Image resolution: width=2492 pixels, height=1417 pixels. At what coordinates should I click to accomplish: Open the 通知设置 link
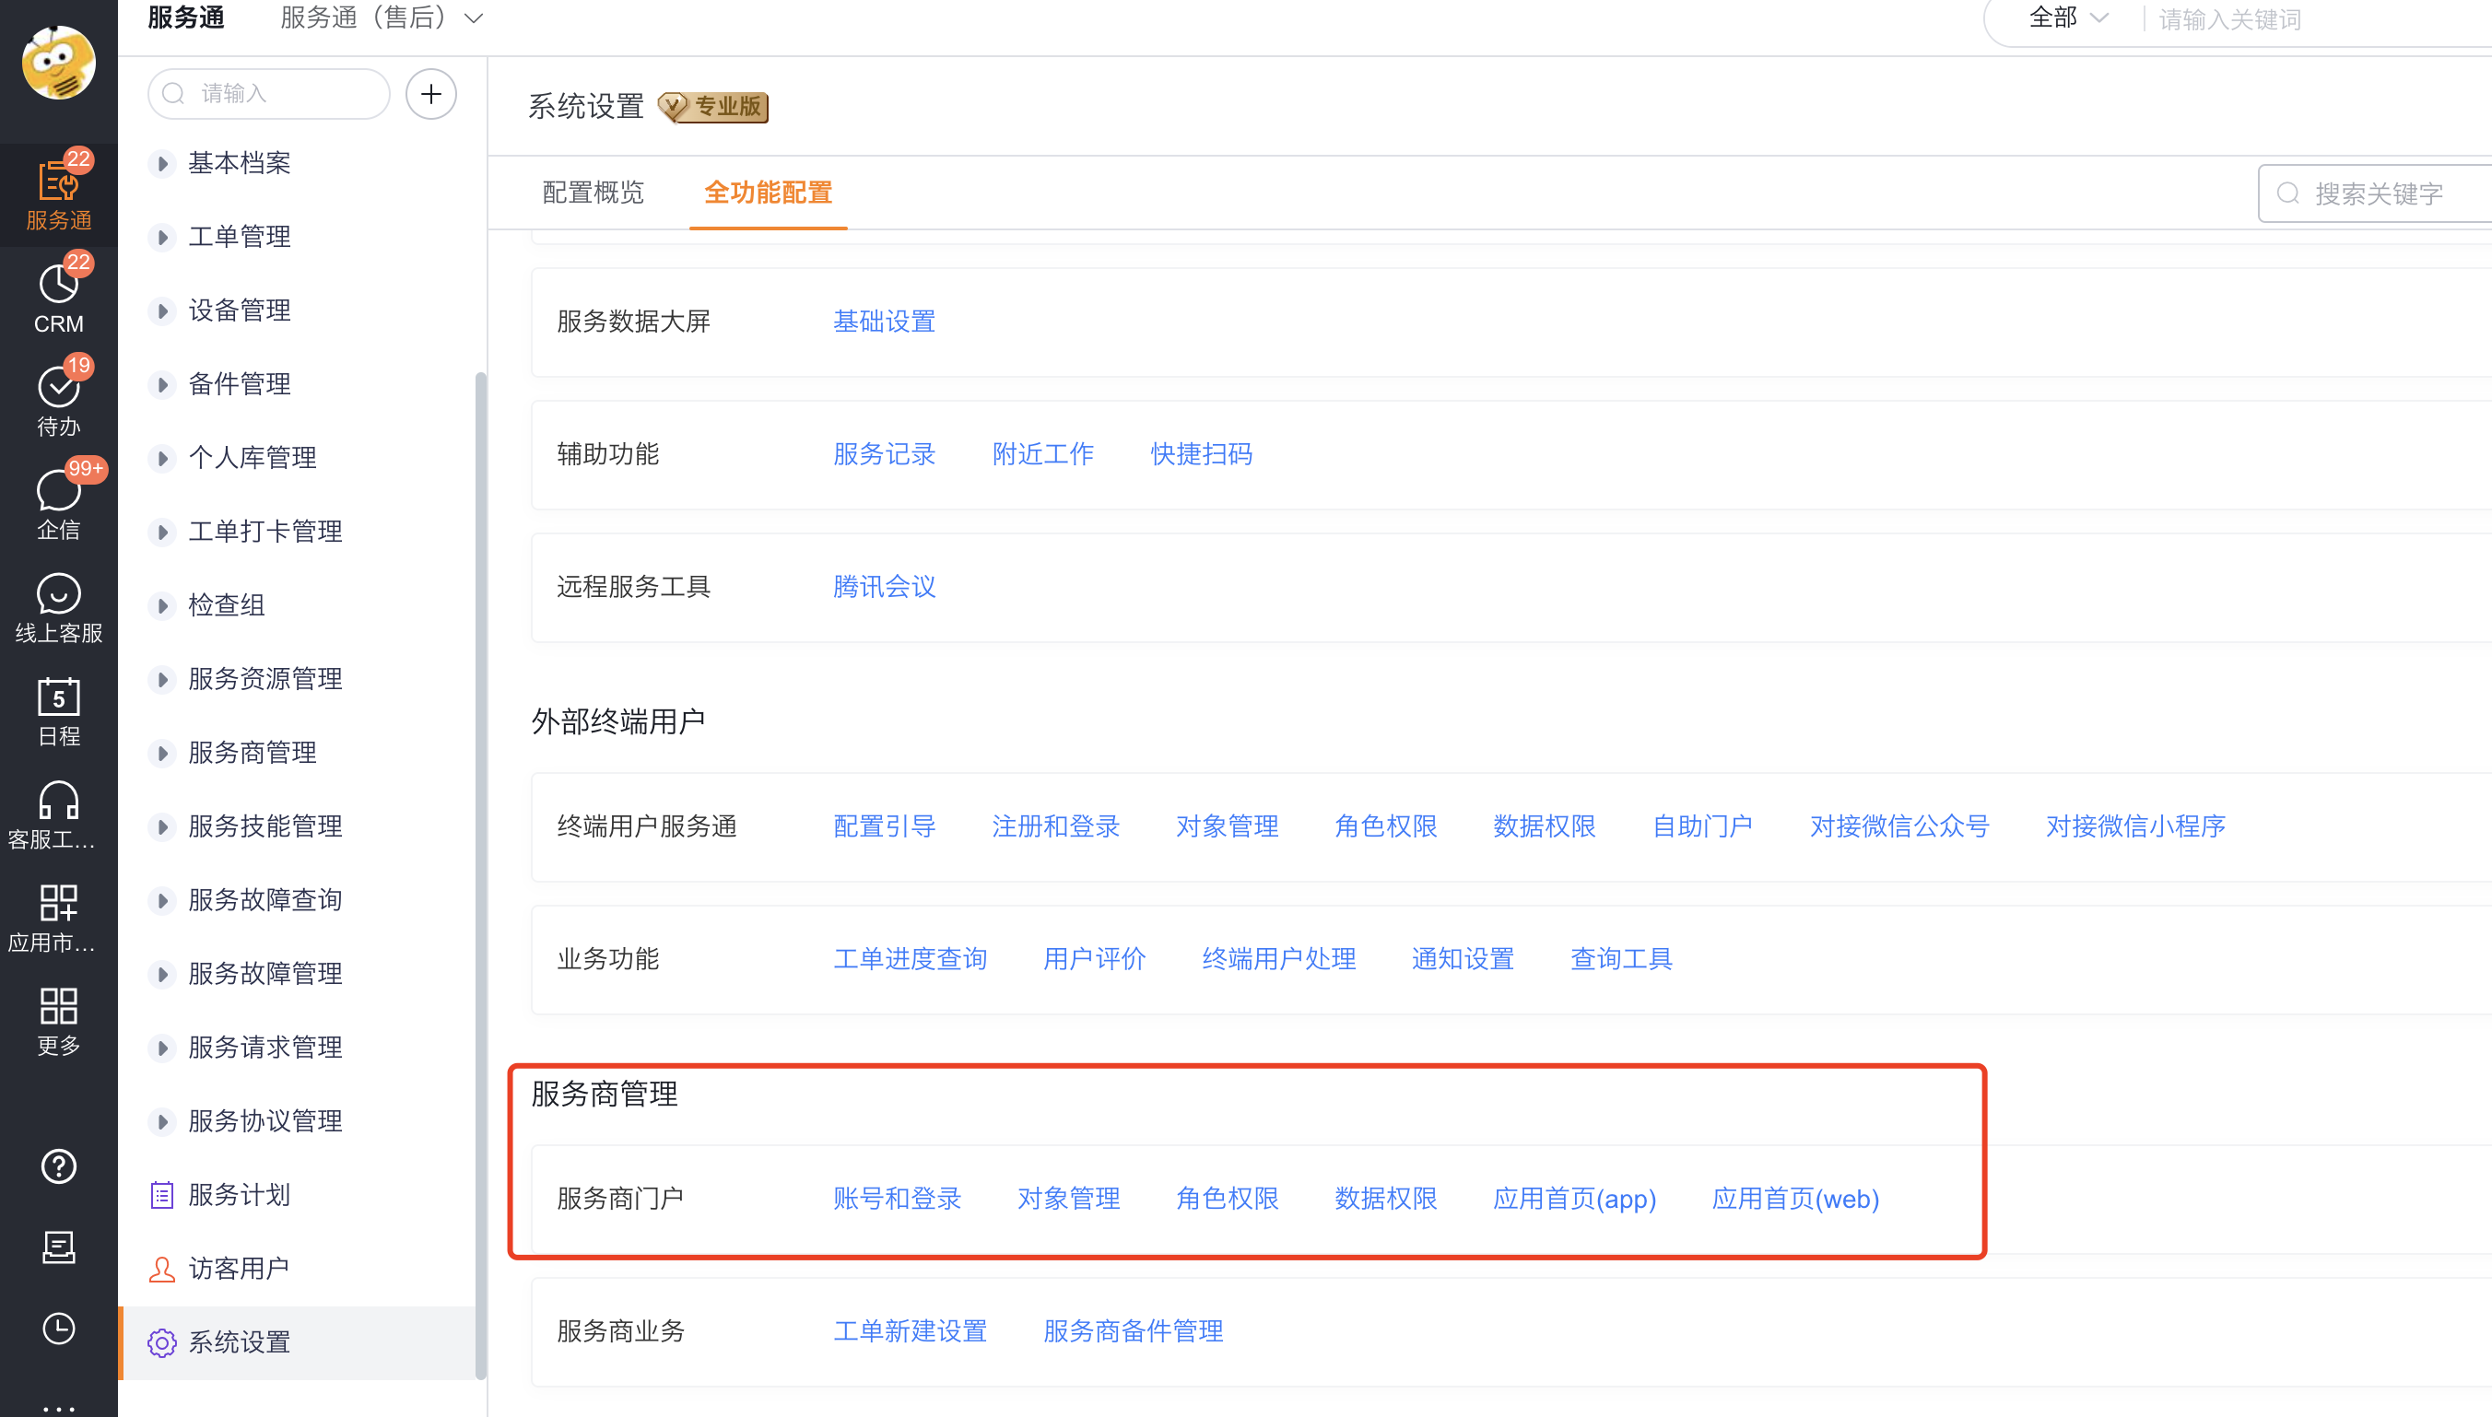tap(1462, 958)
